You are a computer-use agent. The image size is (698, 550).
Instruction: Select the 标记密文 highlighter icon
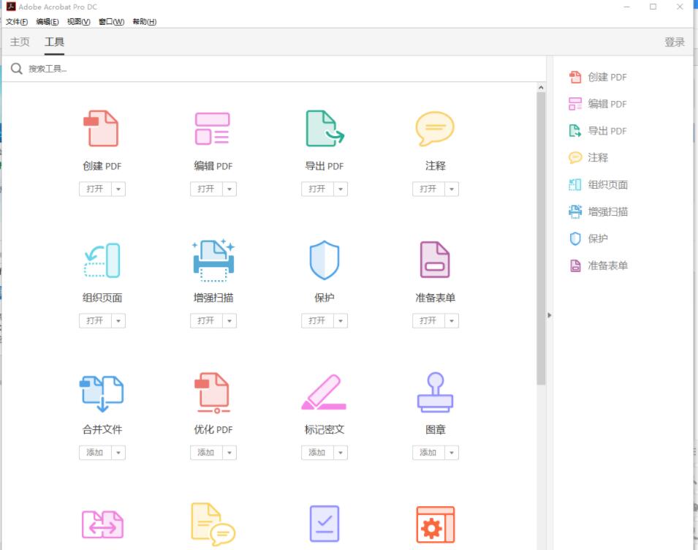[324, 392]
